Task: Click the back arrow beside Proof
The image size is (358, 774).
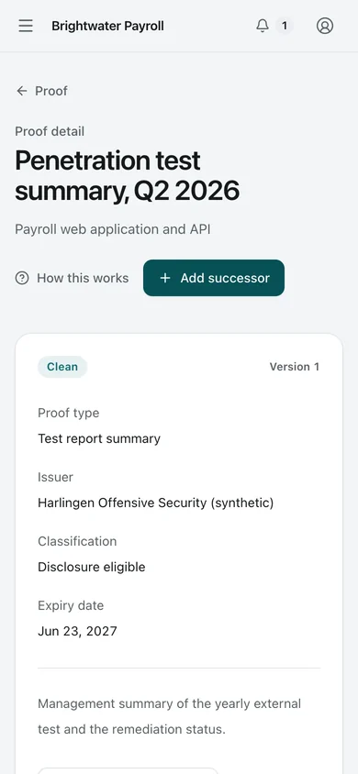Action: 22,91
